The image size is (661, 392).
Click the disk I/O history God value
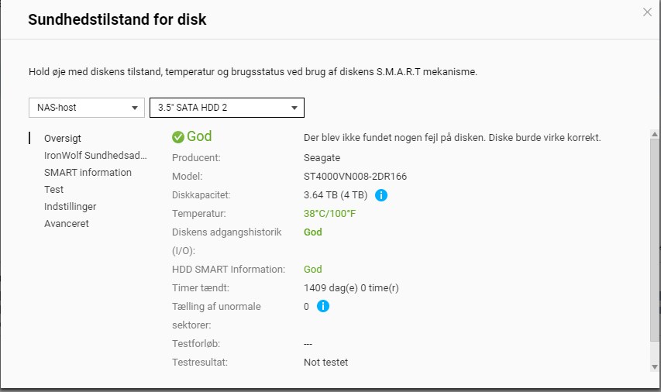pos(313,232)
